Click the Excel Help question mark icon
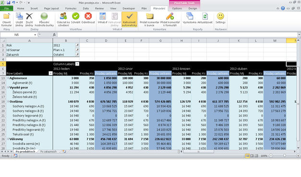Screen dimensions: 301x177 (283, 8)
